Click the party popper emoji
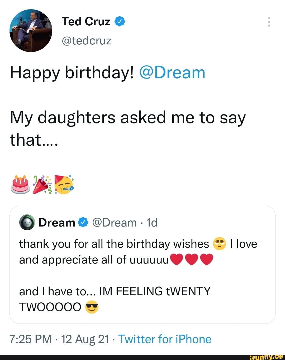The height and width of the screenshot is (360, 285). tap(42, 184)
